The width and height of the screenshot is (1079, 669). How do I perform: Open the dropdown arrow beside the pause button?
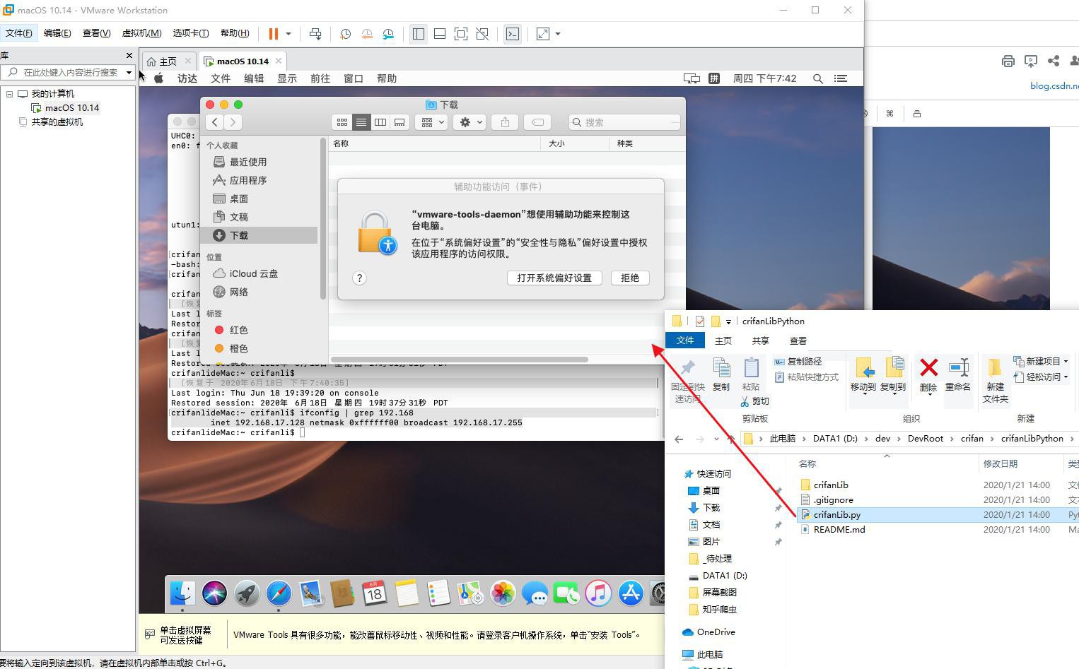(x=288, y=33)
